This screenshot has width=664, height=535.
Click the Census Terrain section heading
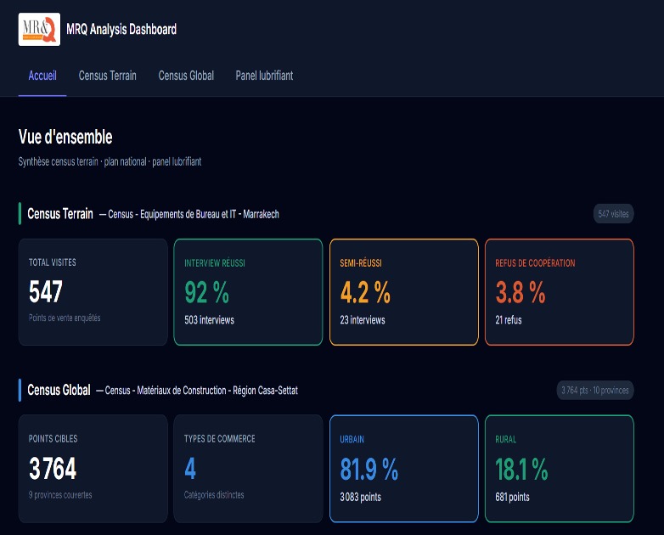[x=60, y=214]
